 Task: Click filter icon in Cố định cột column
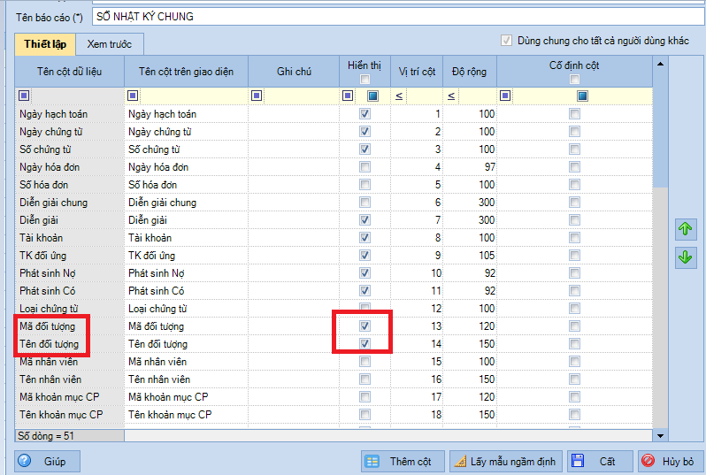pyautogui.click(x=506, y=96)
